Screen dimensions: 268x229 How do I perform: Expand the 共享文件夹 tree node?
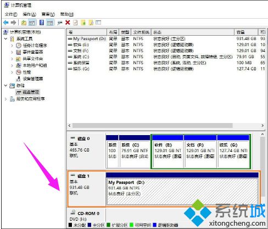(12, 59)
